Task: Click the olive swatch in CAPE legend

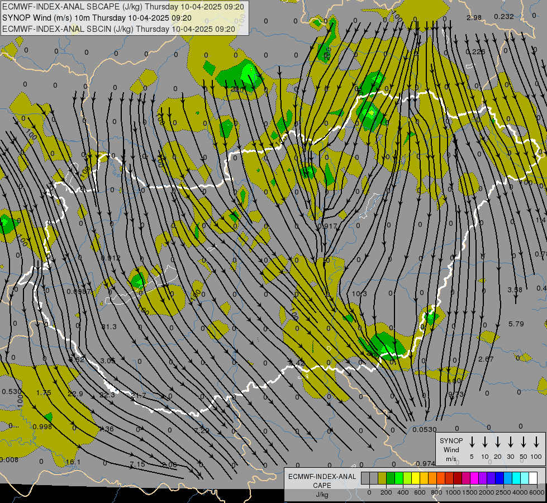Action: (x=382, y=478)
